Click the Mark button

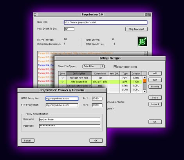click(155, 97)
